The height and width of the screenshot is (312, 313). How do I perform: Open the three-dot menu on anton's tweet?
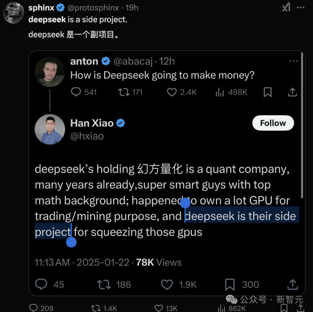pyautogui.click(x=293, y=61)
